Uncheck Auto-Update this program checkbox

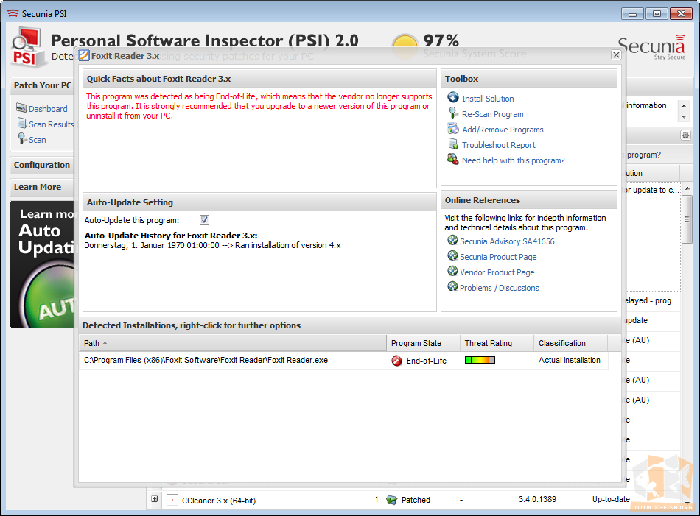[204, 220]
